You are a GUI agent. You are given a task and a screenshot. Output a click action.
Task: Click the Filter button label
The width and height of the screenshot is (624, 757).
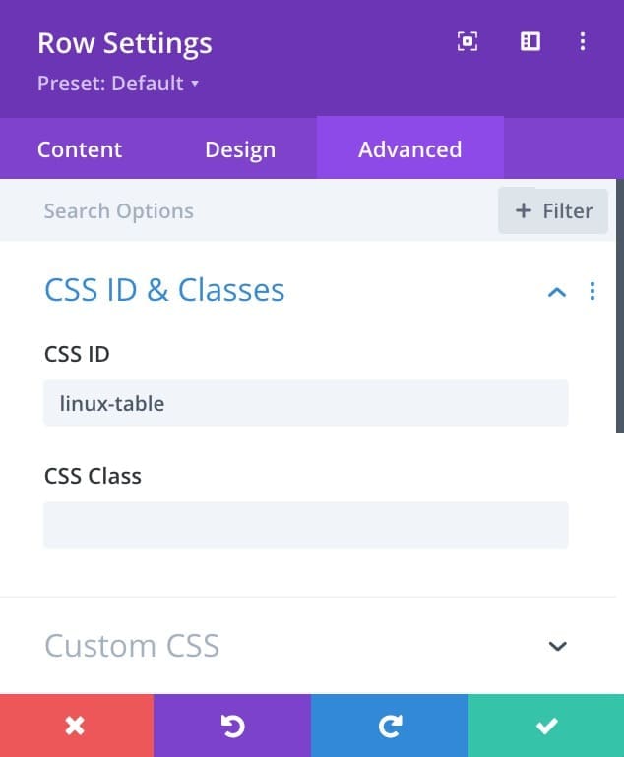point(568,211)
